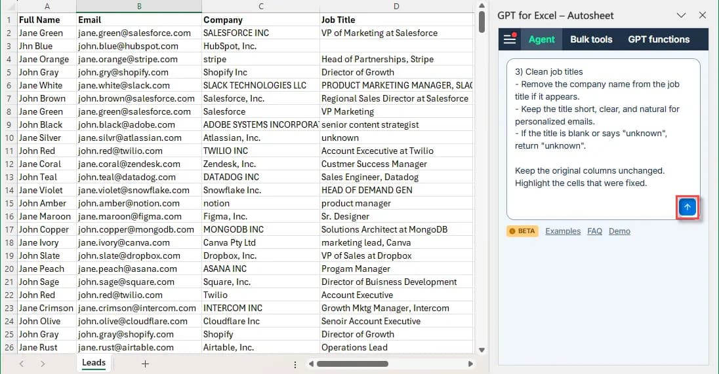Select the Job Title header cell
Screen dimensions: 719x374
click(x=396, y=20)
